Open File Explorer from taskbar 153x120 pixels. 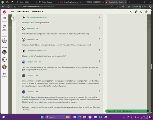pos(85,117)
